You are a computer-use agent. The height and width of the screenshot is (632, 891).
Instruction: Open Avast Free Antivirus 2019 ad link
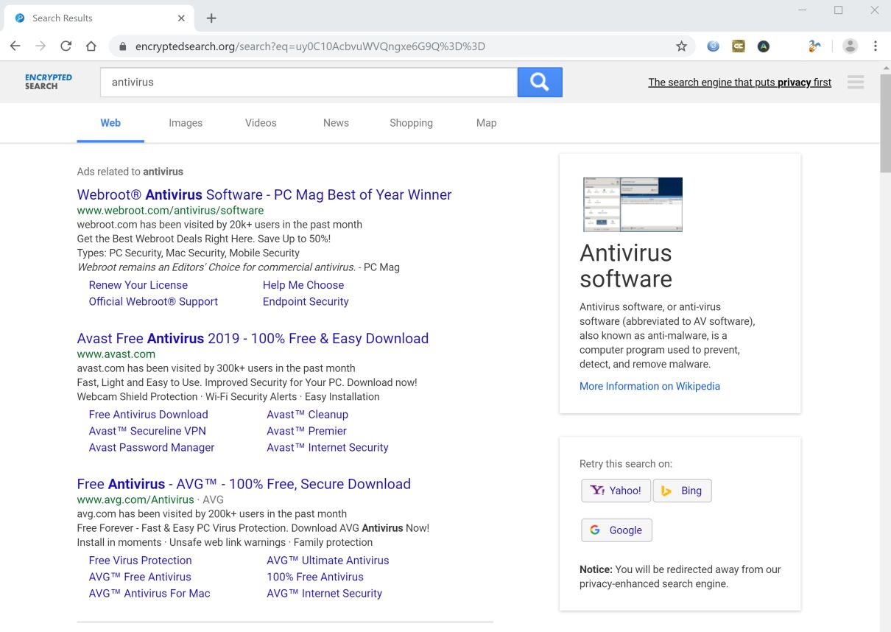tap(253, 339)
